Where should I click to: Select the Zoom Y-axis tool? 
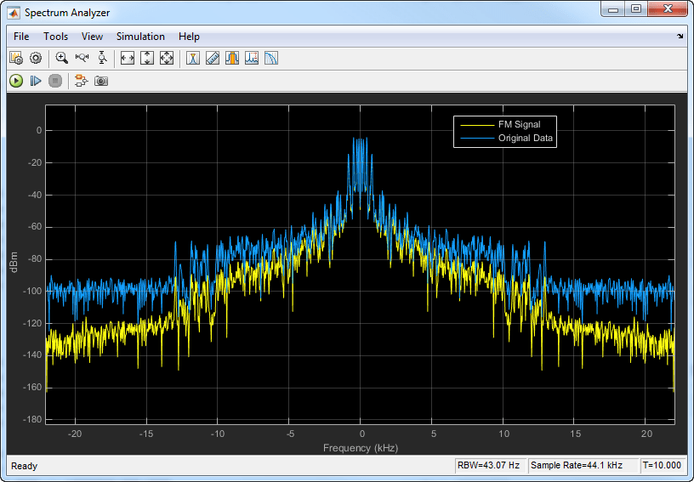(x=102, y=59)
